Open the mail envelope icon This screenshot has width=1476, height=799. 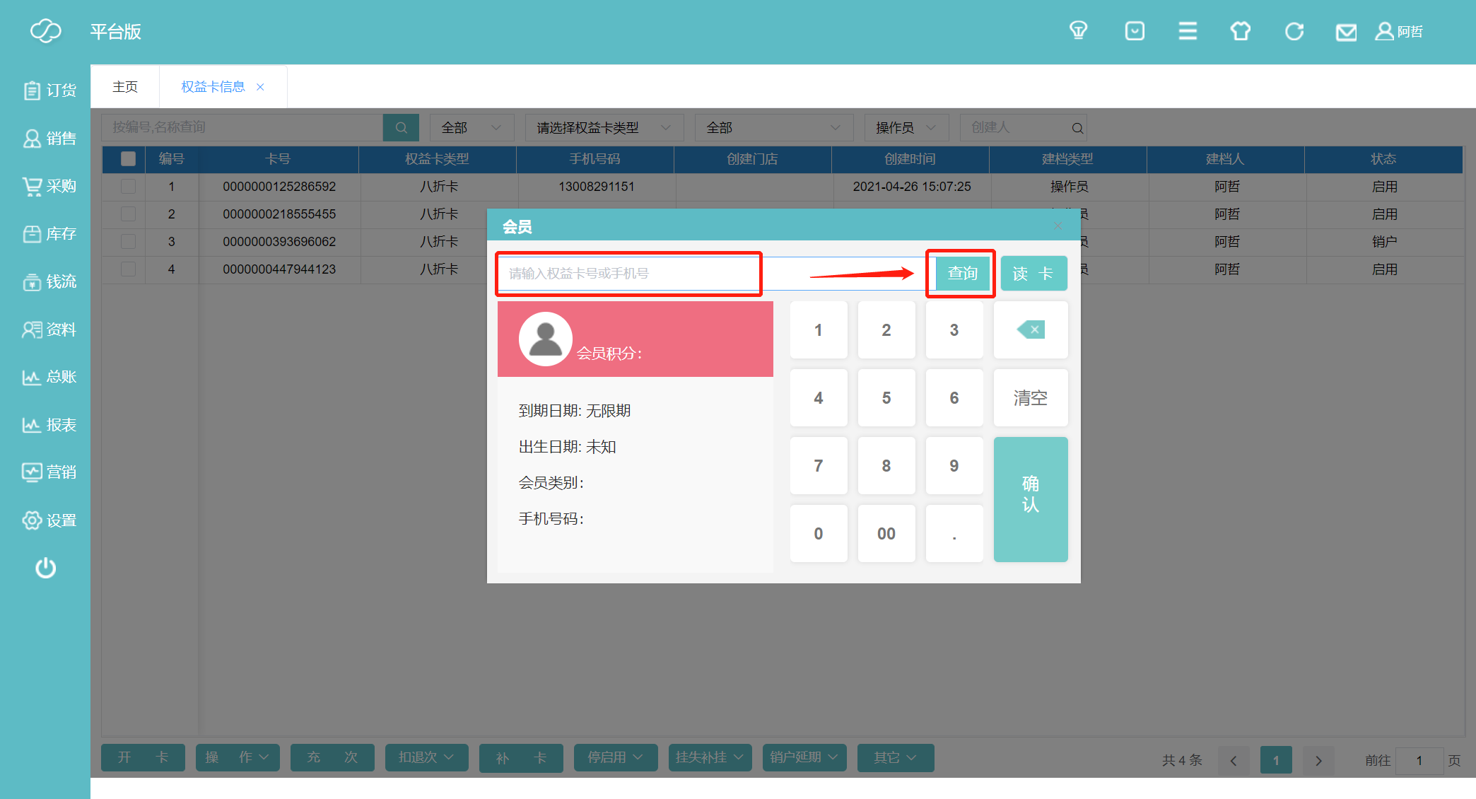click(1346, 32)
